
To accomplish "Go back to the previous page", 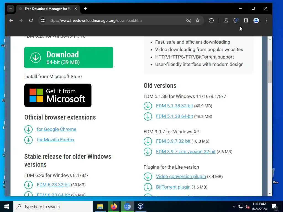I will point(11,20).
